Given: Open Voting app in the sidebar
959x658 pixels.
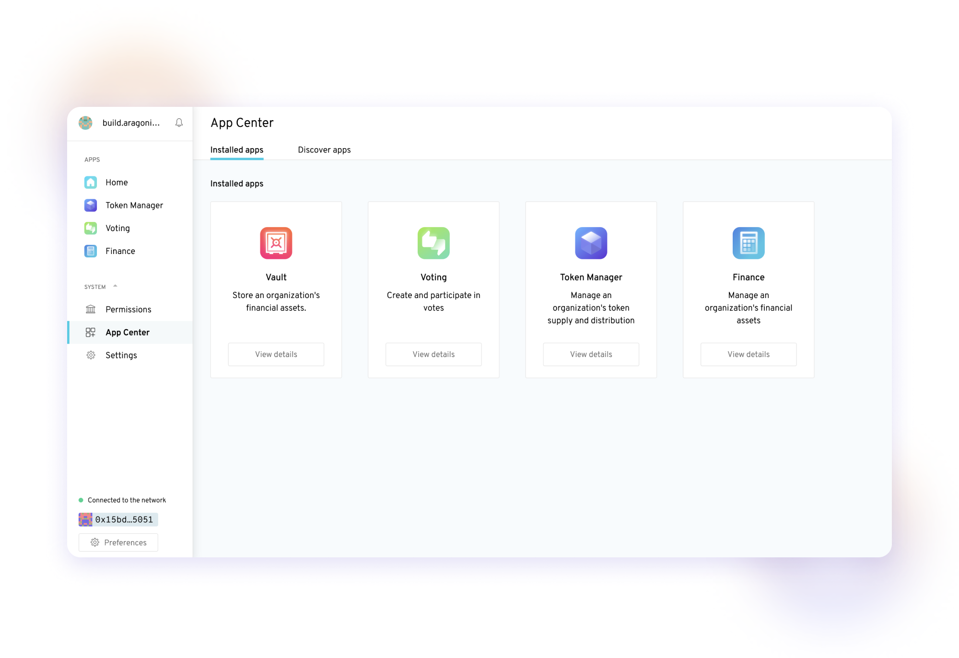Looking at the screenshot, I should pyautogui.click(x=117, y=228).
